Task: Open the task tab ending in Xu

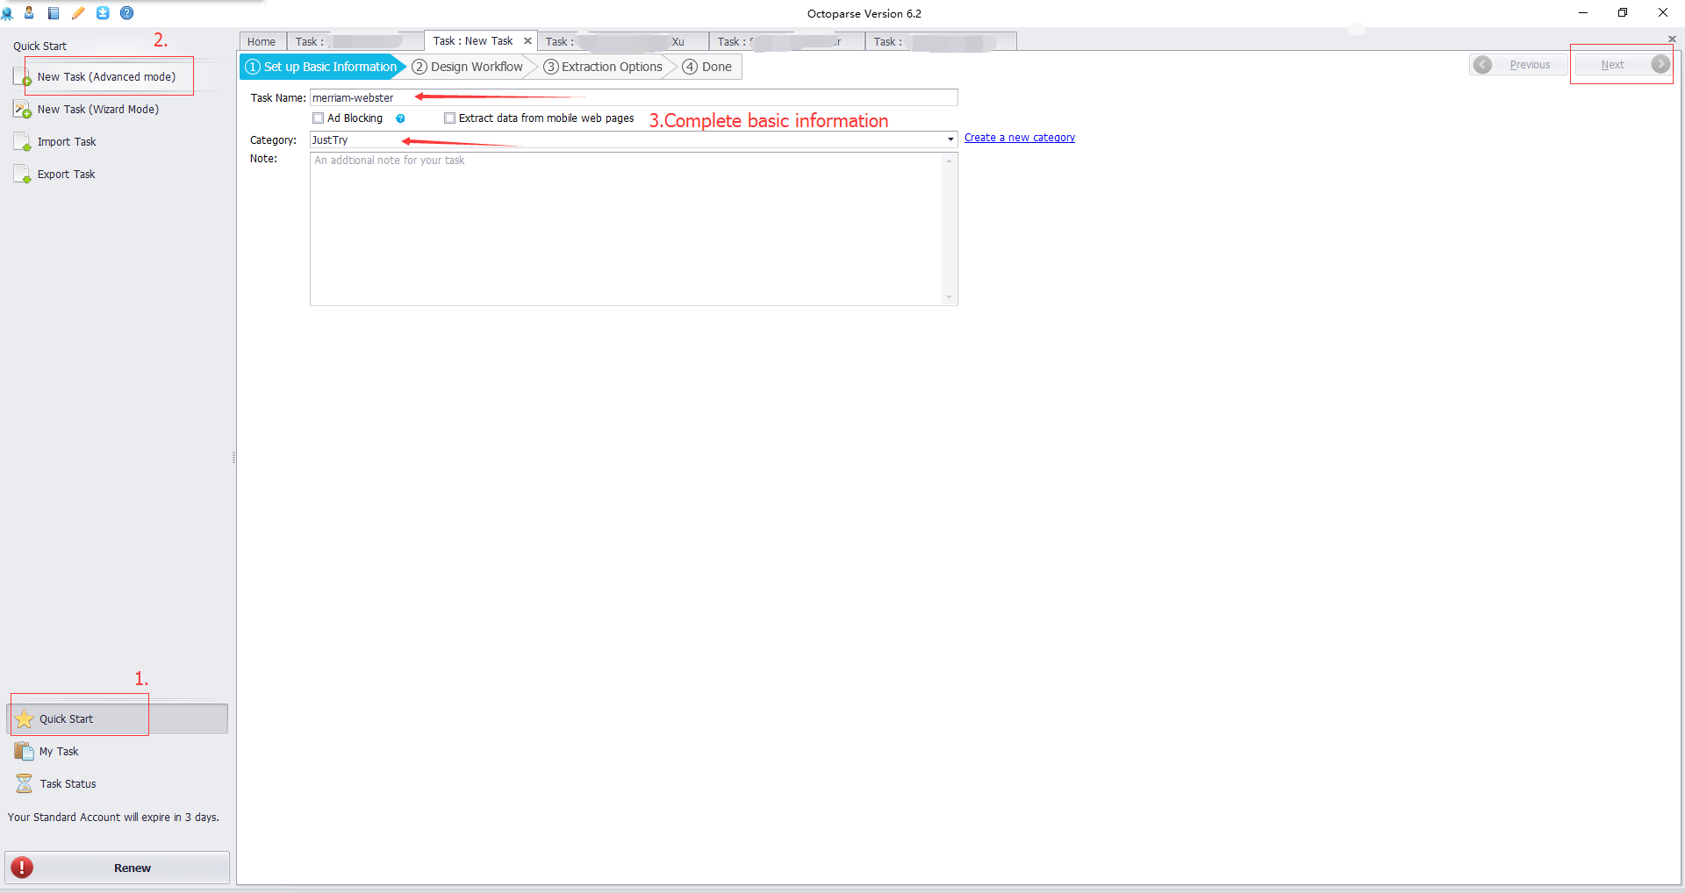Action: click(623, 41)
